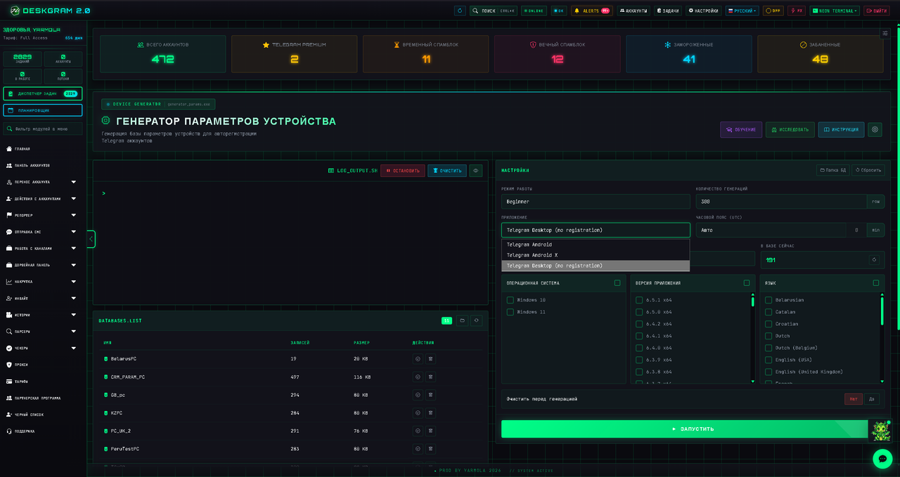
Task: Refresh the databases.list panel
Action: (x=476, y=320)
